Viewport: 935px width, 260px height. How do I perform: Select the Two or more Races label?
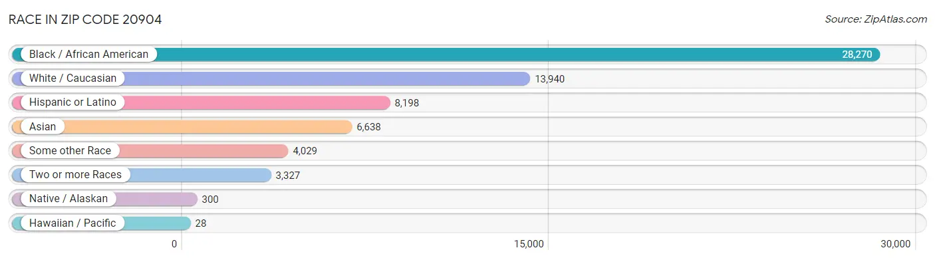click(75, 175)
